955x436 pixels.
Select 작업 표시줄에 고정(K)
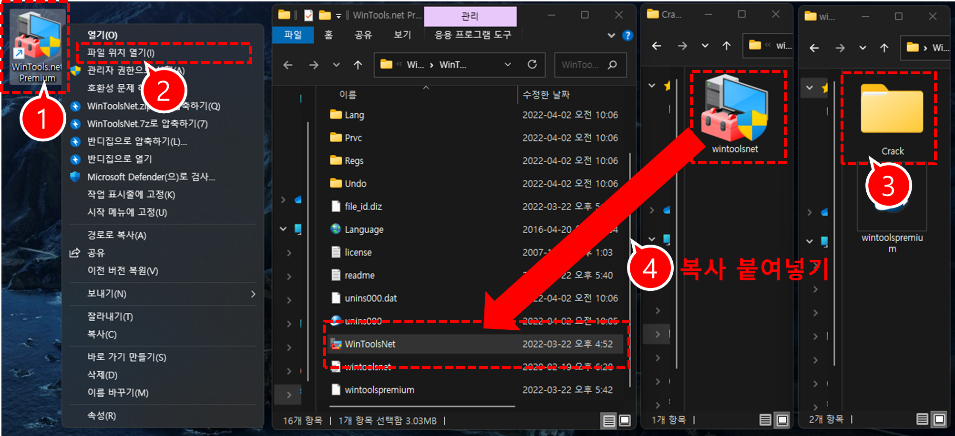[x=131, y=194]
